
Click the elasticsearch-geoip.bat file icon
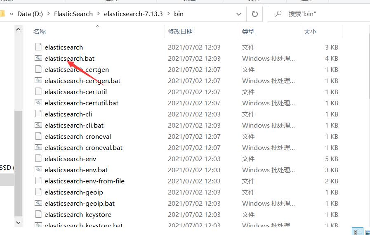pos(38,203)
